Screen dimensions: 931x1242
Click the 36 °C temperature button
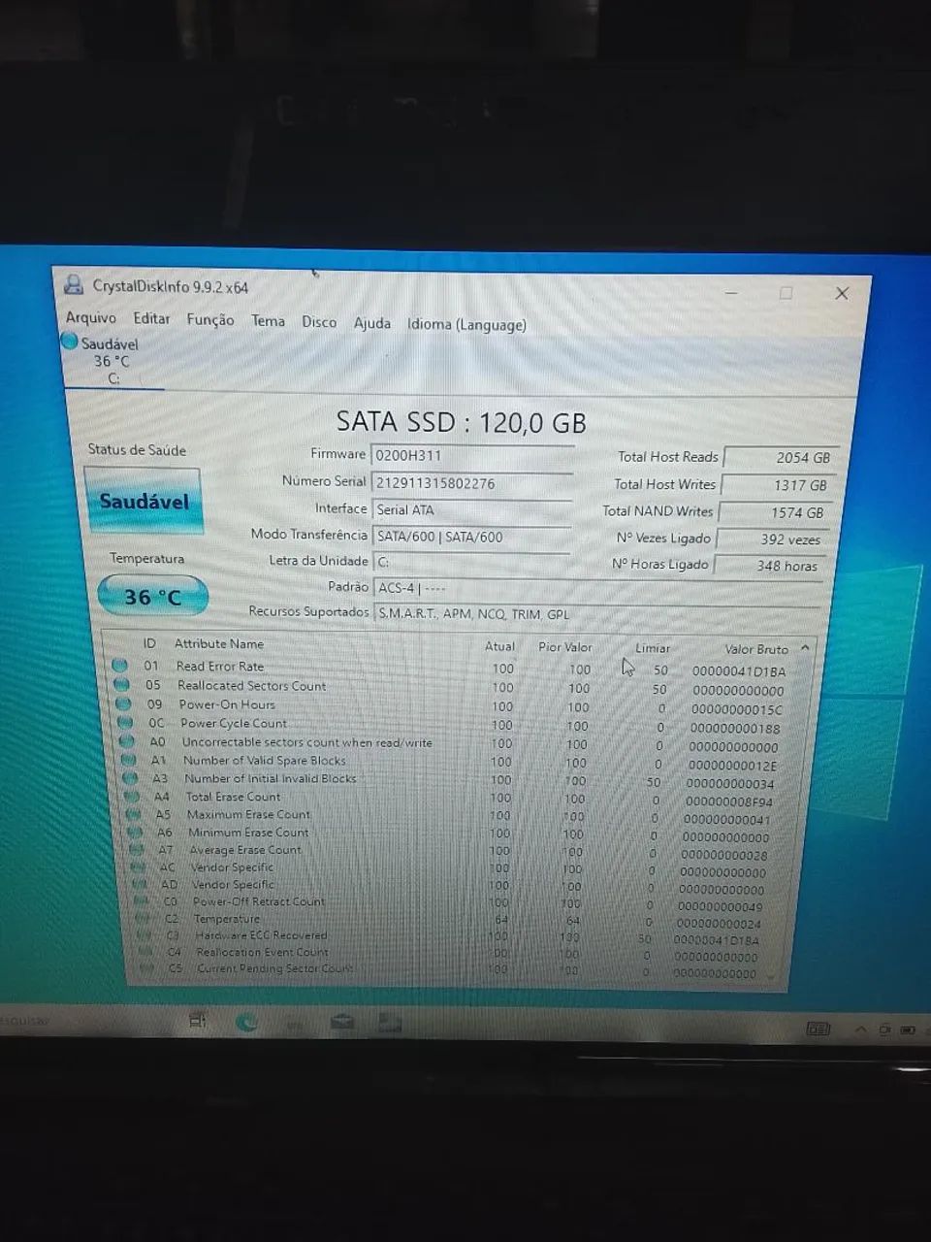[x=152, y=597]
